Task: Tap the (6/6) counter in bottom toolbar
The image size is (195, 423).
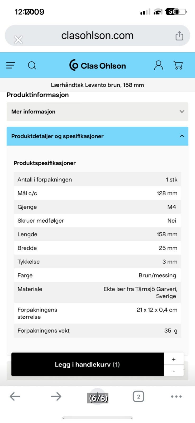Action: point(98,398)
